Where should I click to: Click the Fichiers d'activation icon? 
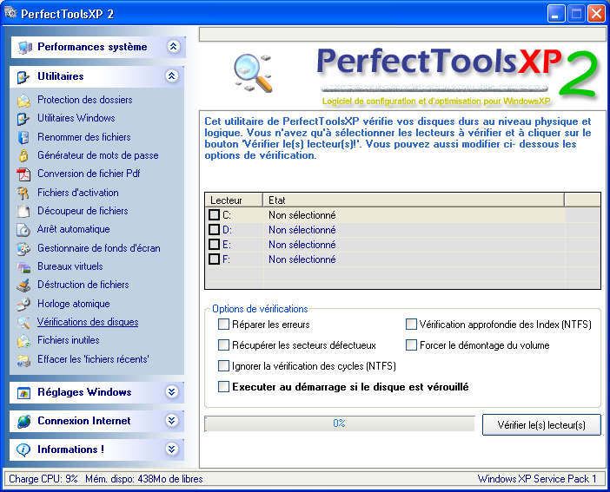pyautogui.click(x=23, y=193)
